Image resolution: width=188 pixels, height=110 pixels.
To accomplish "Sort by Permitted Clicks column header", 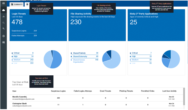I will point(148,91).
